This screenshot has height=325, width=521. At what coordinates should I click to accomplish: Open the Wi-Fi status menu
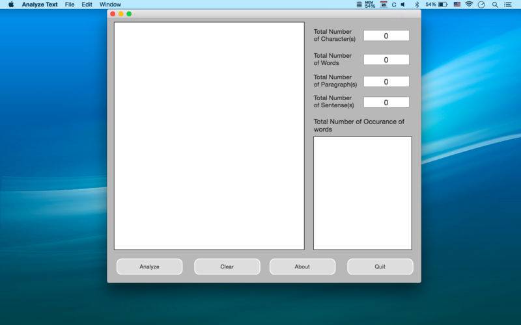pyautogui.click(x=469, y=5)
